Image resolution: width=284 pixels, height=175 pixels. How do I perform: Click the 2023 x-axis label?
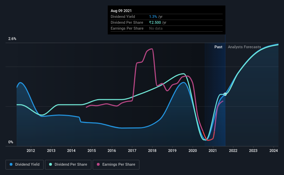[253, 151]
